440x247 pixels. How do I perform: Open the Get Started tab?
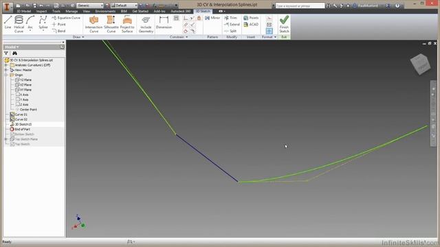pyautogui.click(x=140, y=11)
